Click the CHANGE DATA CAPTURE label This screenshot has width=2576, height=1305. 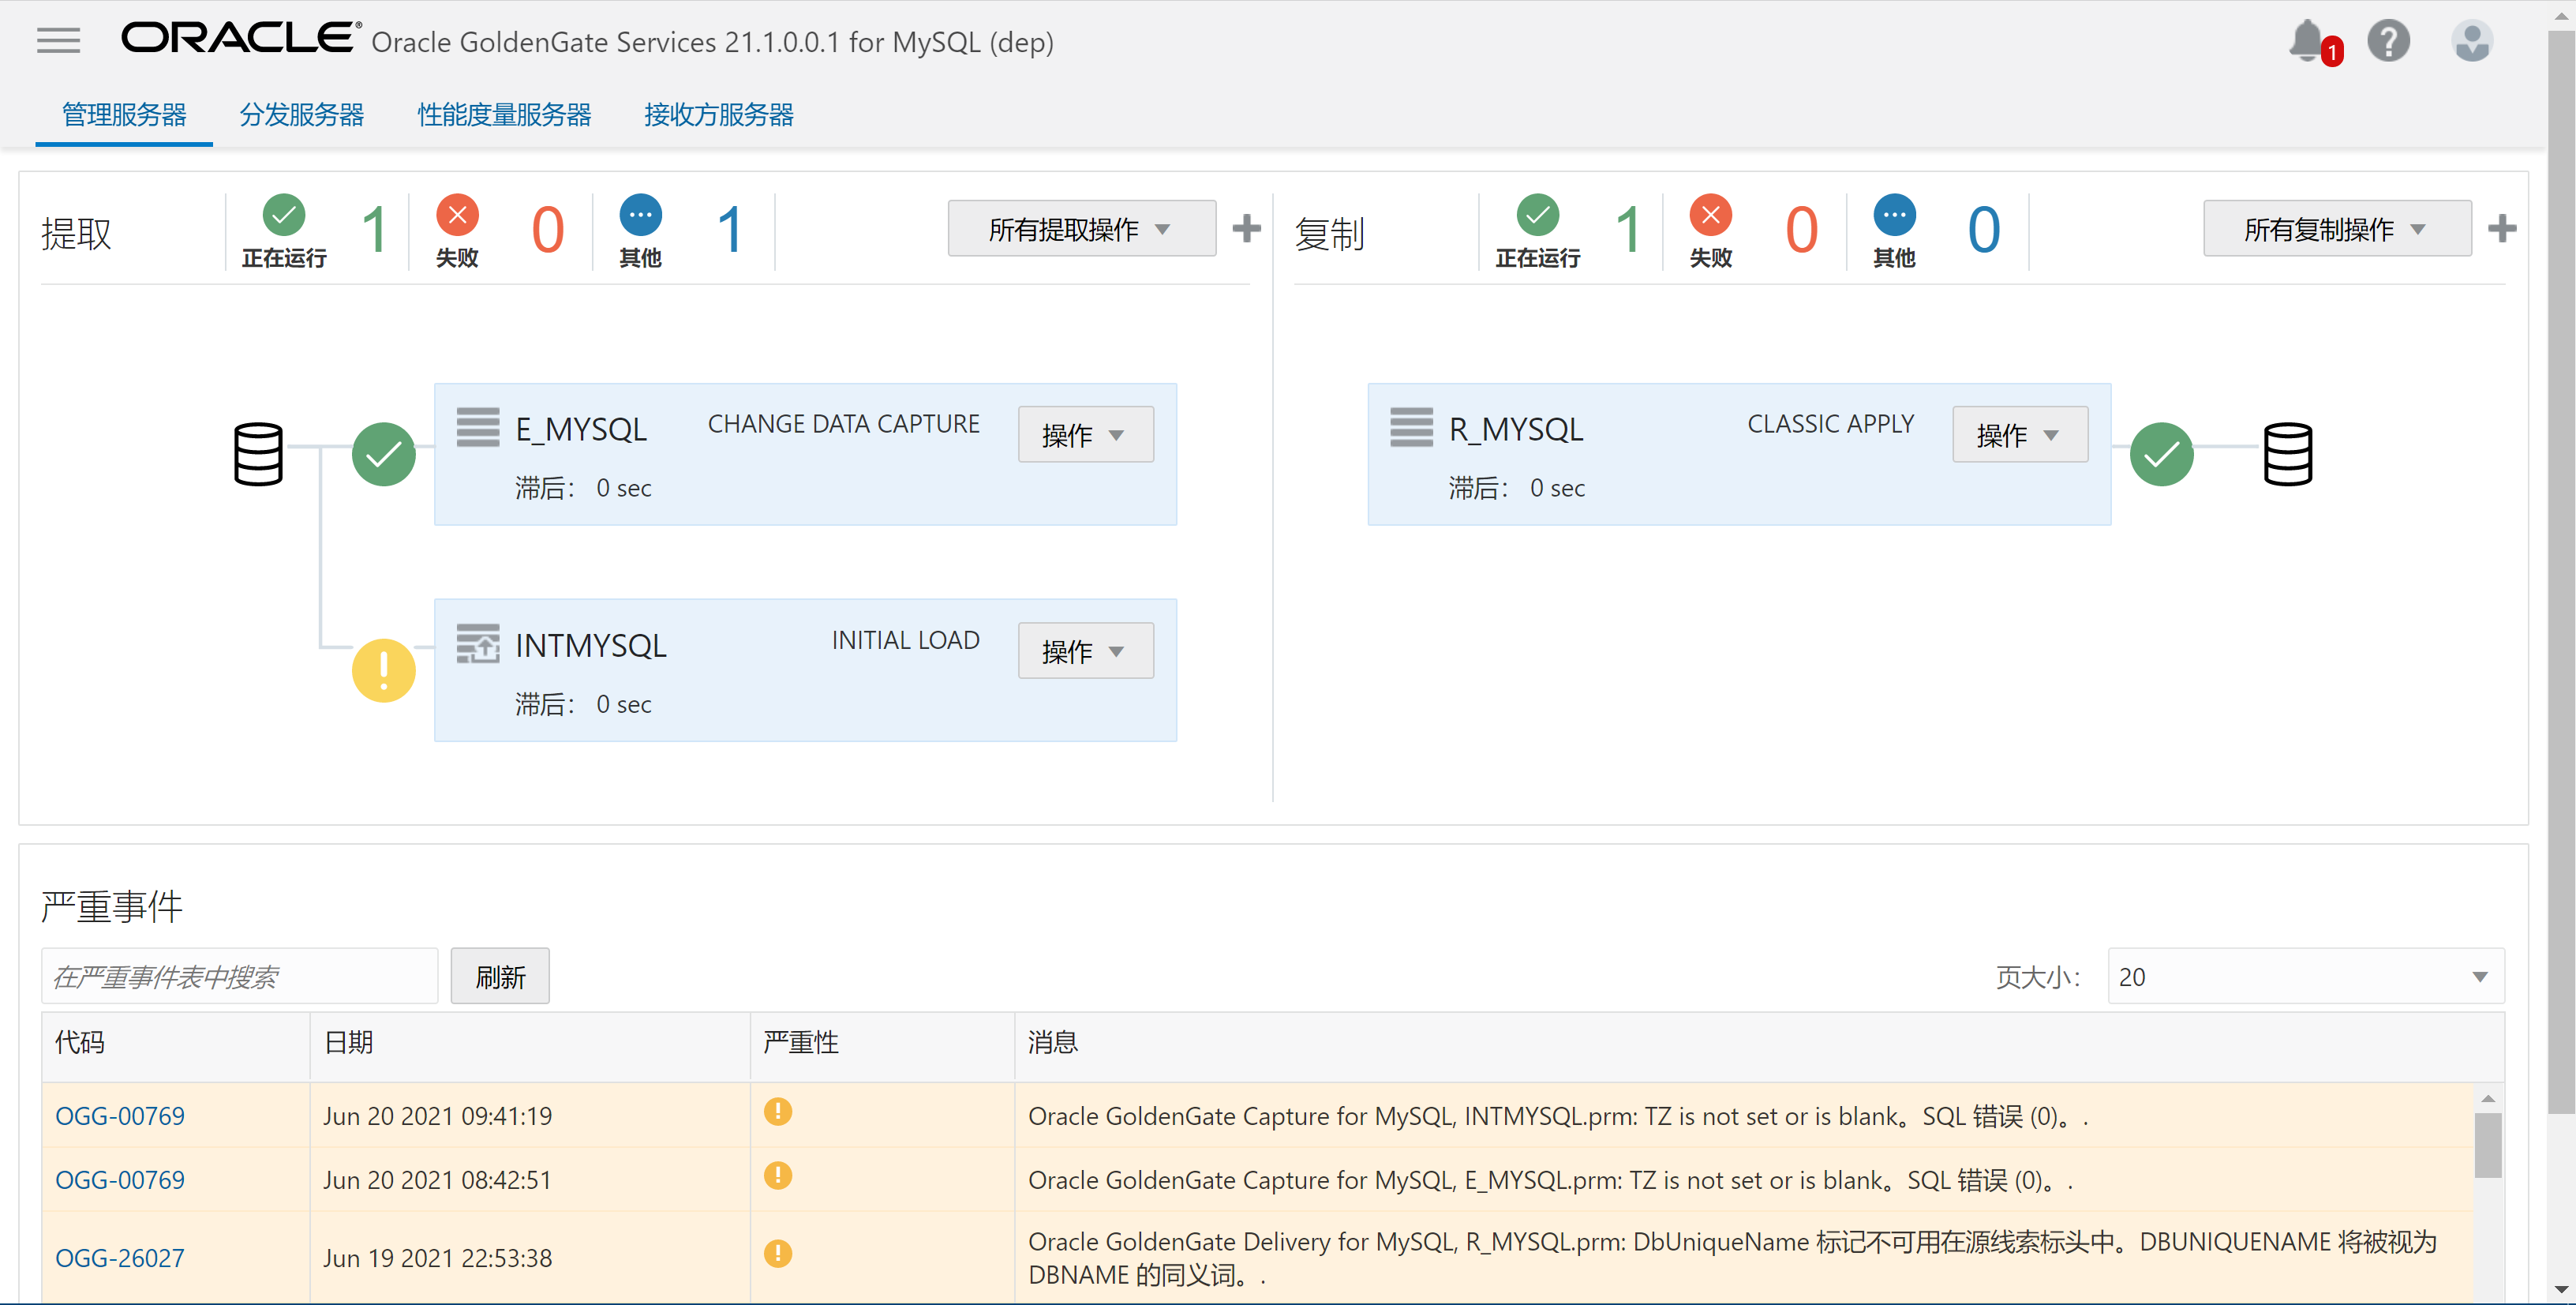(843, 424)
